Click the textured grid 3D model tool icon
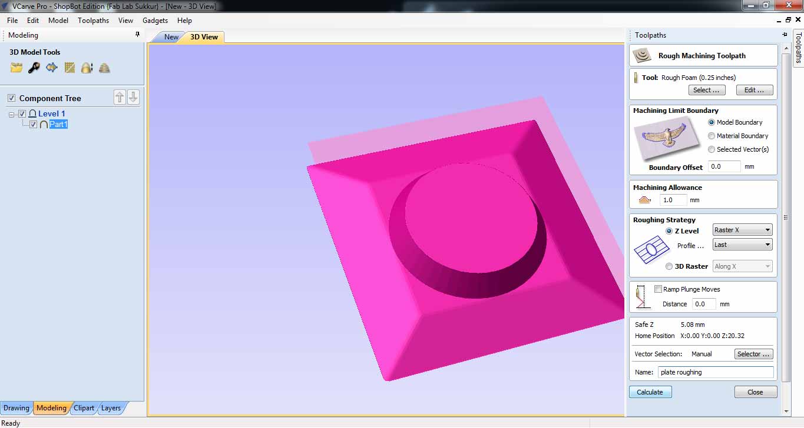804x428 pixels. click(70, 68)
